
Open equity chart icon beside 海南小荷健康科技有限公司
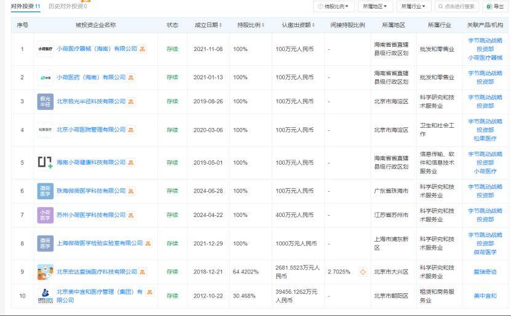point(131,162)
